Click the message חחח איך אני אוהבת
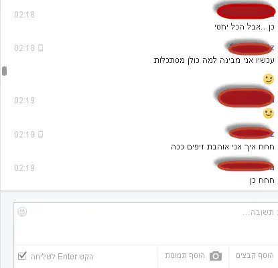Viewport: 278px width, 268px height. [x=222, y=147]
